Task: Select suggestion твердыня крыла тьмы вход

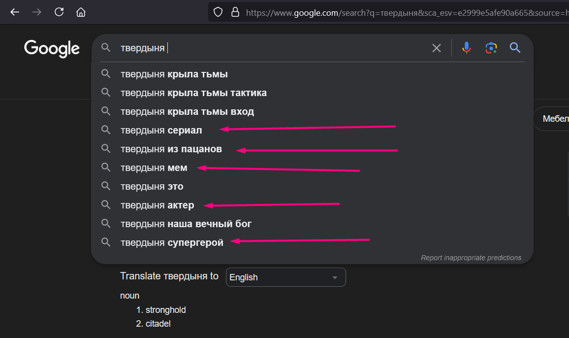Action: [312, 111]
